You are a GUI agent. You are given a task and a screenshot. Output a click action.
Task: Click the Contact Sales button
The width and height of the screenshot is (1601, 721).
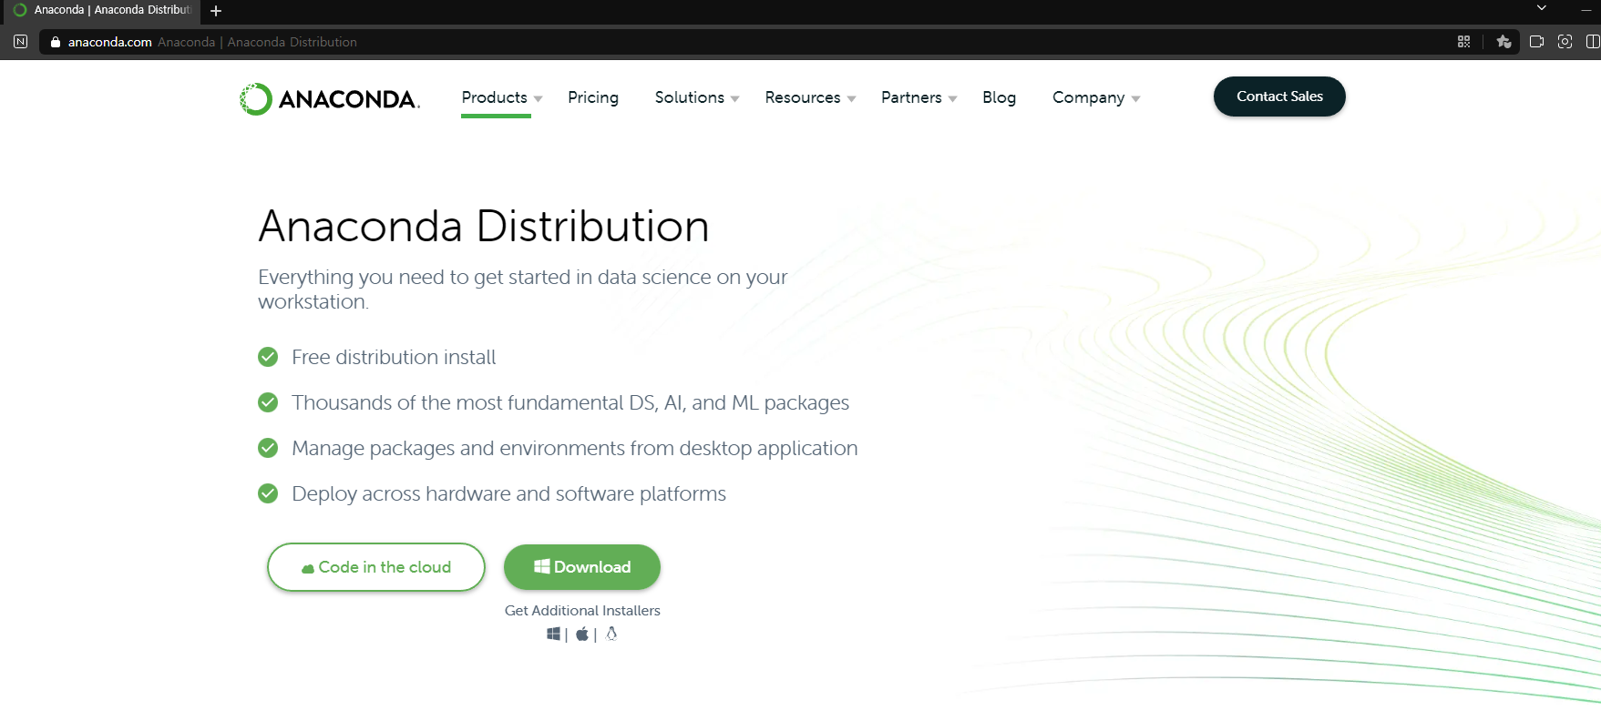click(x=1279, y=96)
